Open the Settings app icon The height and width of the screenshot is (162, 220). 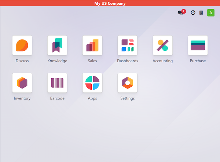[128, 83]
